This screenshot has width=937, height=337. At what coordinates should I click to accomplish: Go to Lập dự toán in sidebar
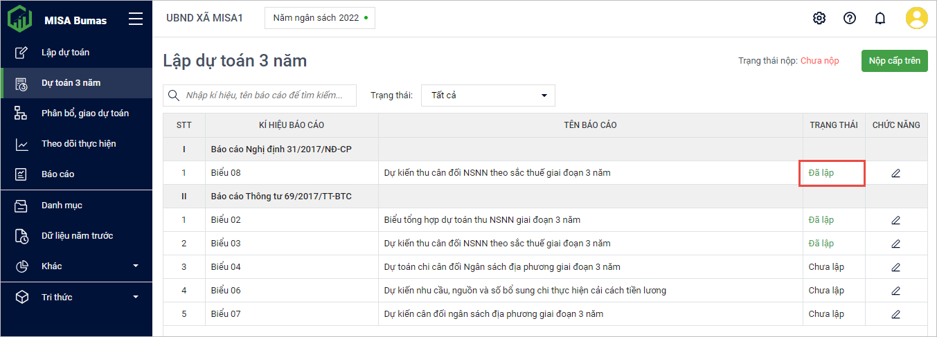[x=65, y=53]
